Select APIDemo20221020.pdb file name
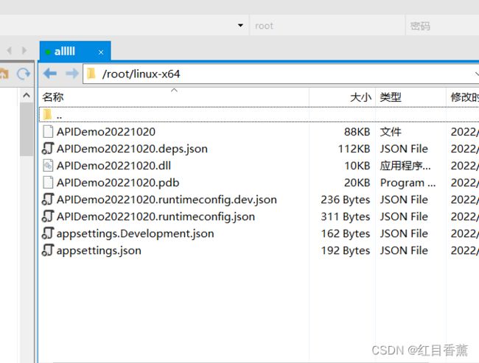 click(118, 183)
